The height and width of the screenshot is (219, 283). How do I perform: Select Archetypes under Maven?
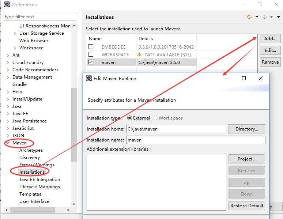coord(31,150)
